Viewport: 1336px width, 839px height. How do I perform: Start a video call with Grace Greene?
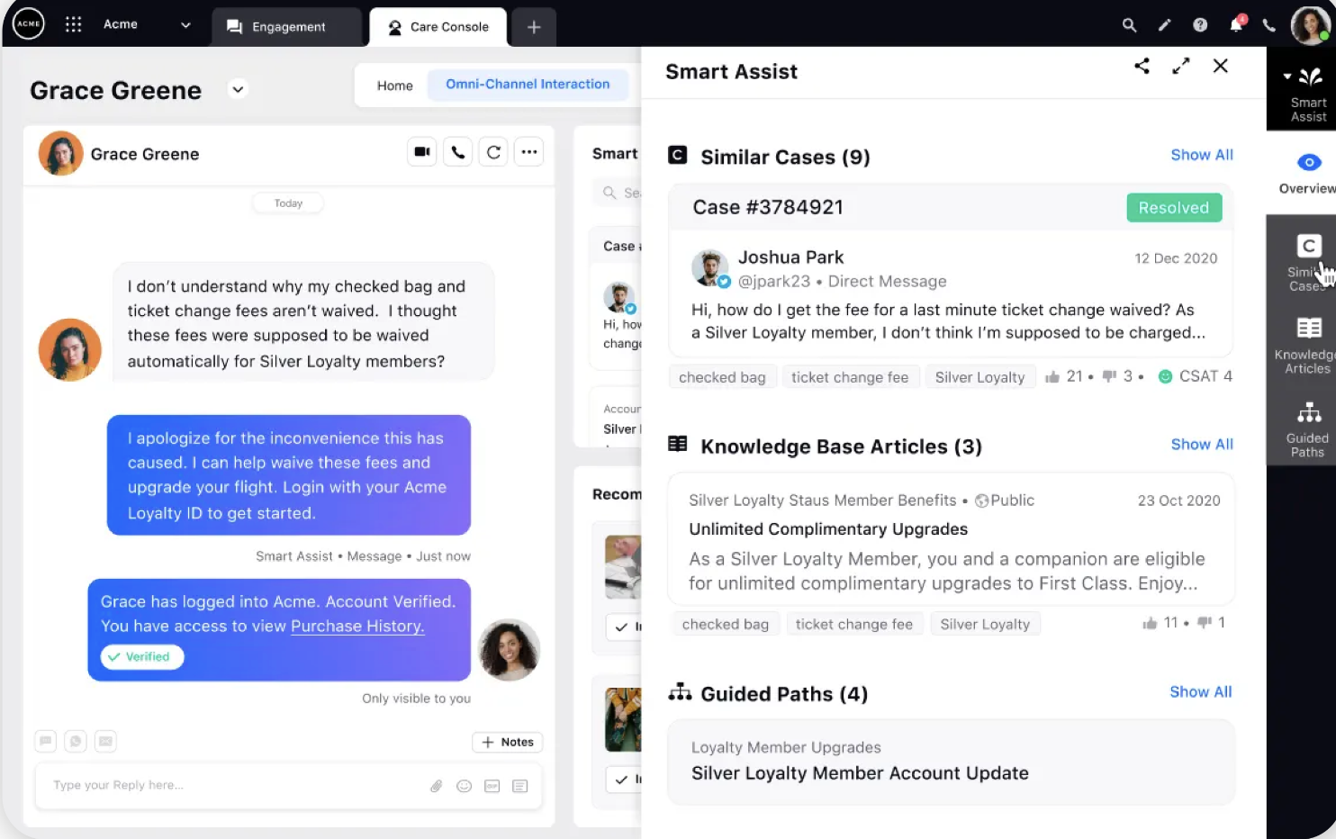[x=421, y=152]
